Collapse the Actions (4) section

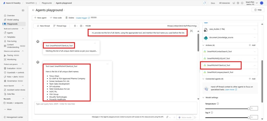[203, 45]
